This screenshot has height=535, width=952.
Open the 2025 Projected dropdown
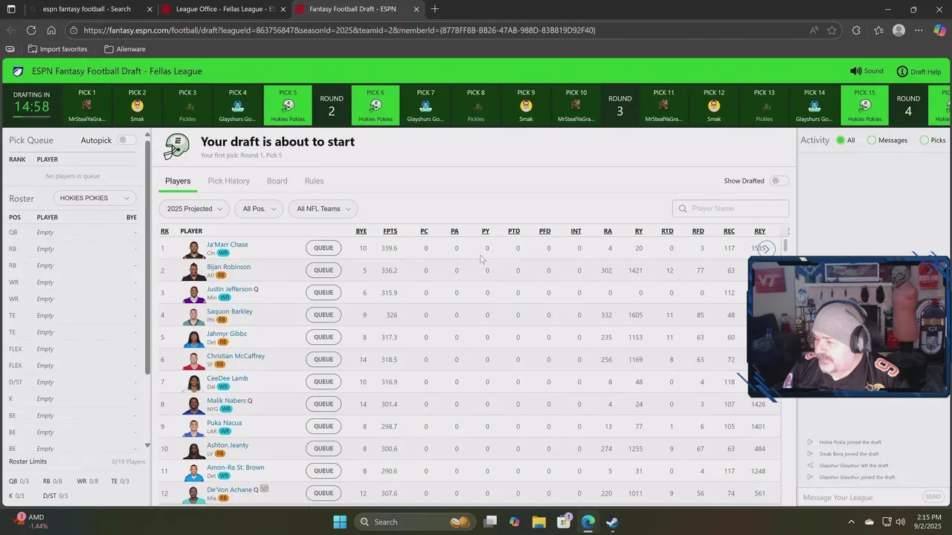[x=194, y=209]
